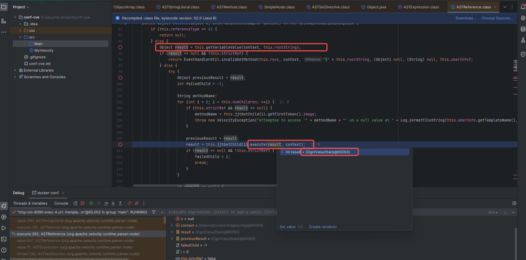The image size is (526, 260).
Task: Click the add watch plus icon
Action: tap(505, 212)
